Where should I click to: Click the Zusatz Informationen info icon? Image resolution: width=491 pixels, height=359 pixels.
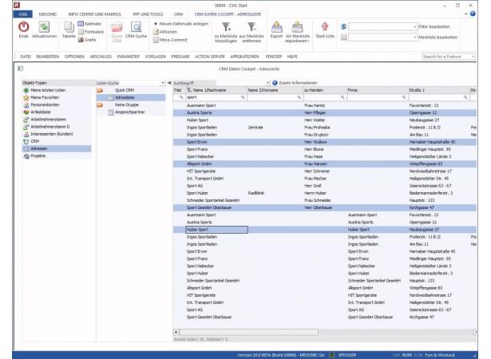[275, 83]
